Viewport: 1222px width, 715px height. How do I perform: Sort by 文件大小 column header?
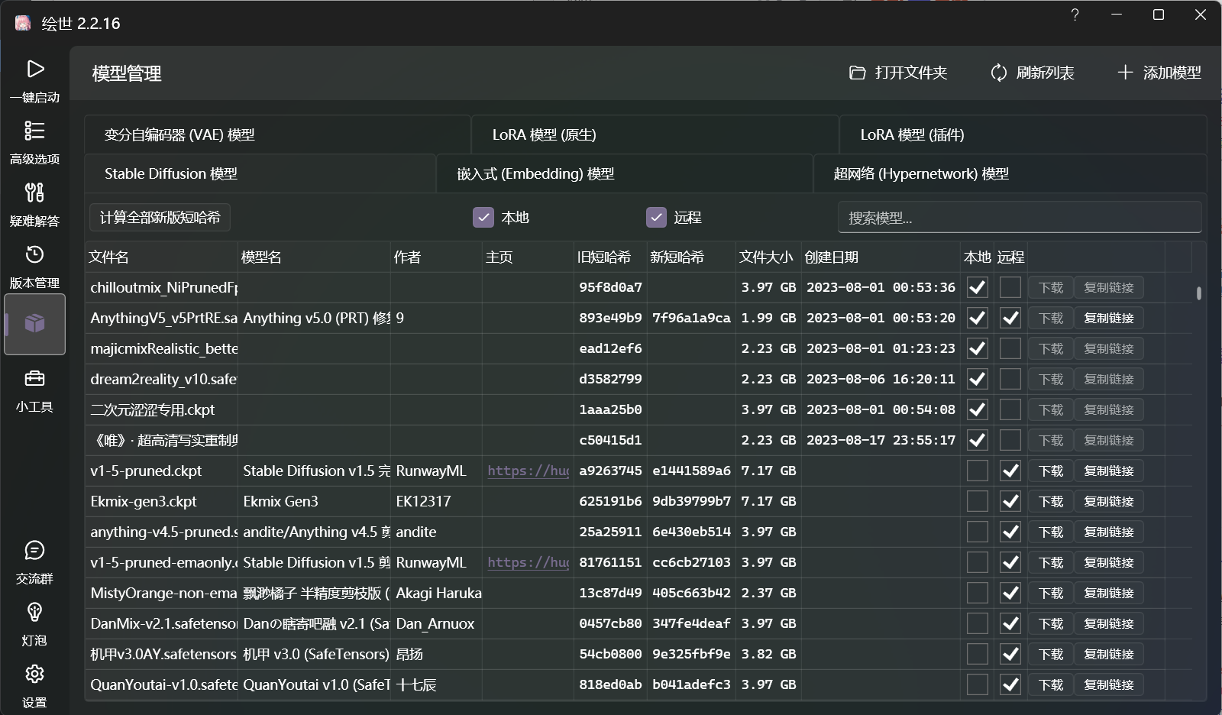(x=768, y=257)
